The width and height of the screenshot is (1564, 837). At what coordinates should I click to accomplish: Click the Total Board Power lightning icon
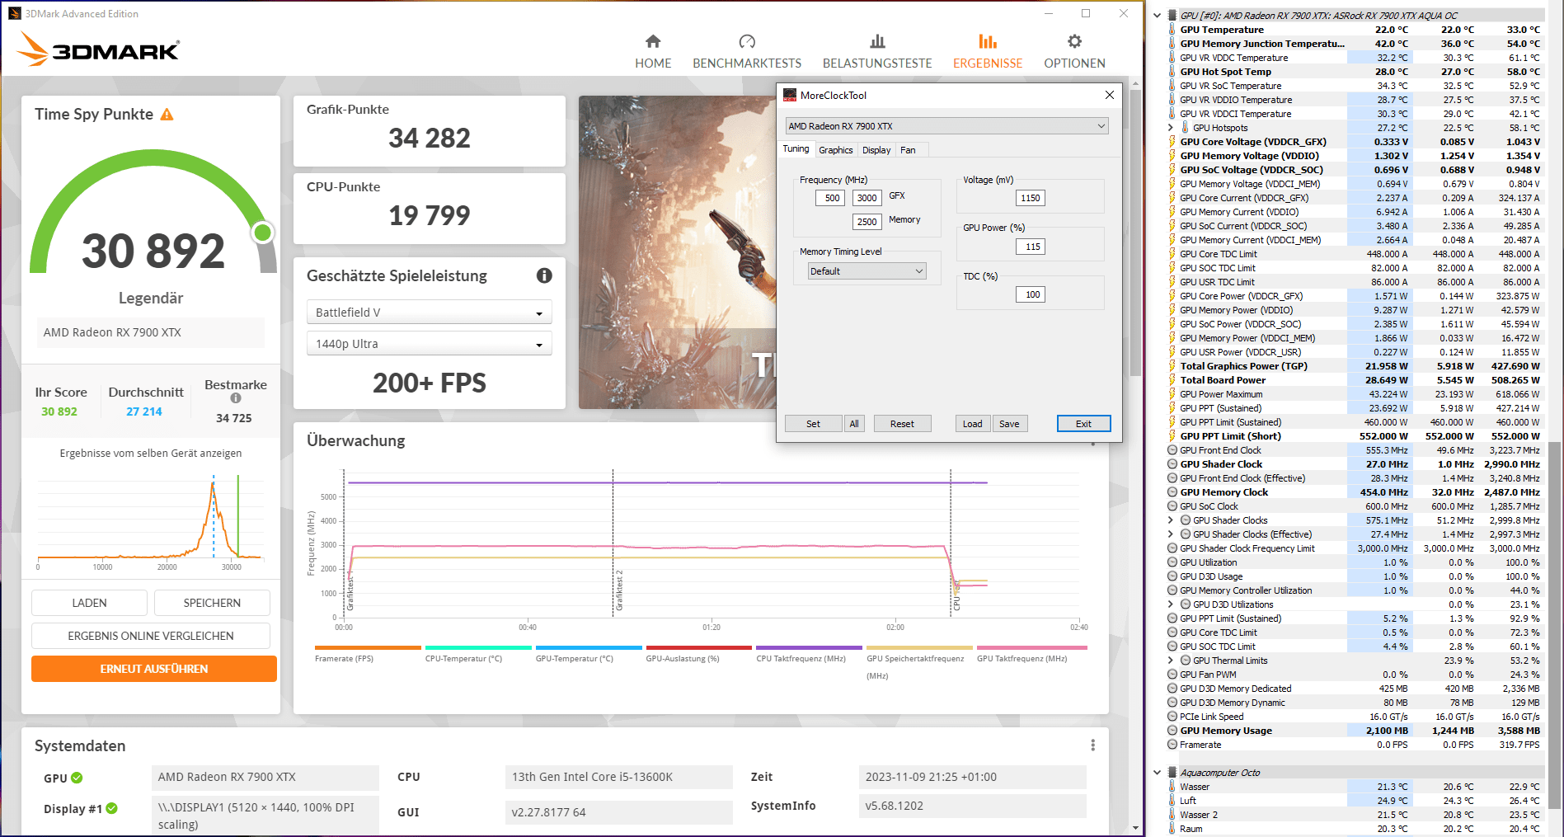click(x=1172, y=380)
